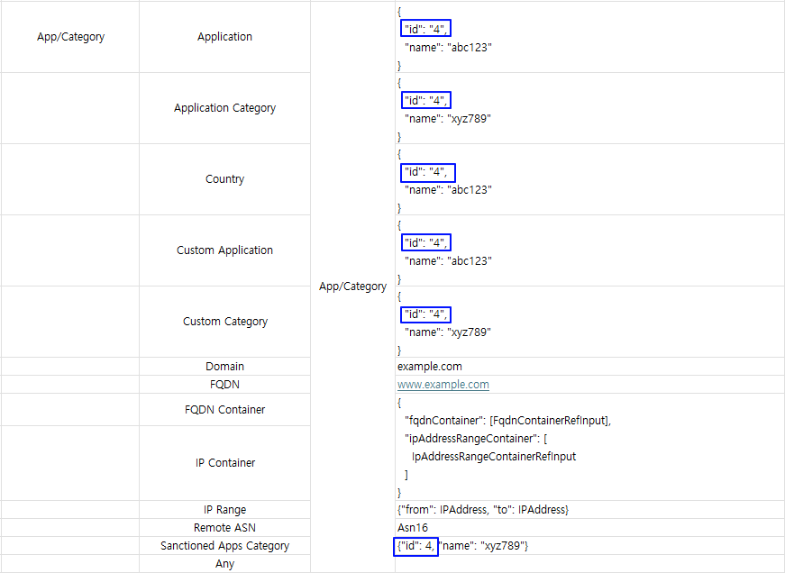Screen dimensions: 785x573
Task: Select the Remote ASN cell
Action: (x=224, y=527)
